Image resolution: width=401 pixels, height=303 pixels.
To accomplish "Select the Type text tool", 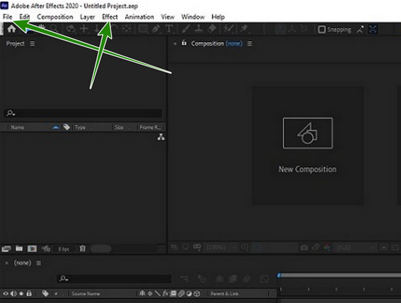I will coord(169,29).
